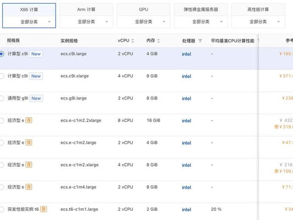The image size is (293, 220).
Task: Expand 全部分类 dropdown under 弹性裸金属服务器
Action: click(201, 22)
